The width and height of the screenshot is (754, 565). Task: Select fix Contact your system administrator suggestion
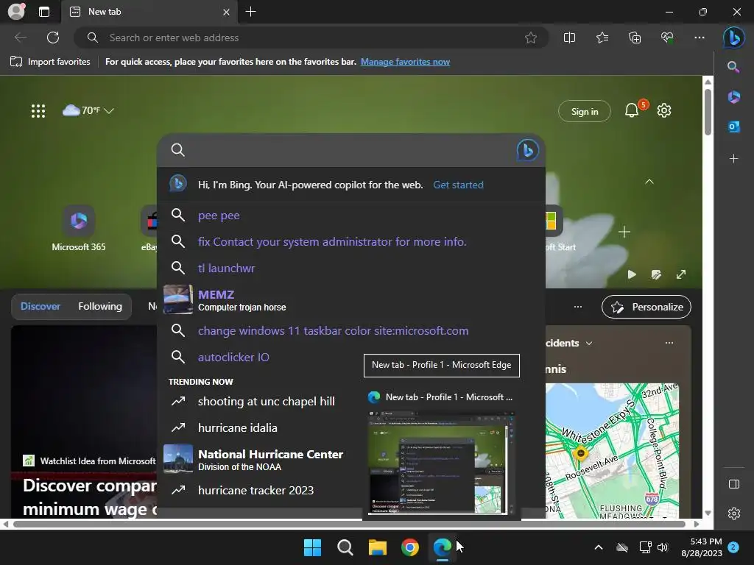click(351, 241)
